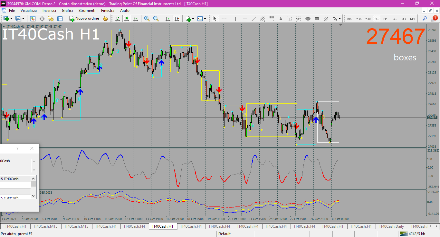
Task: Show the Market Watch window icon
Action: (x=33, y=19)
